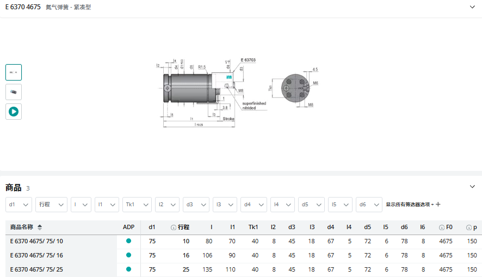This screenshot has height=277, width=482.
Task: Play the product video thumbnail
Action: click(14, 112)
